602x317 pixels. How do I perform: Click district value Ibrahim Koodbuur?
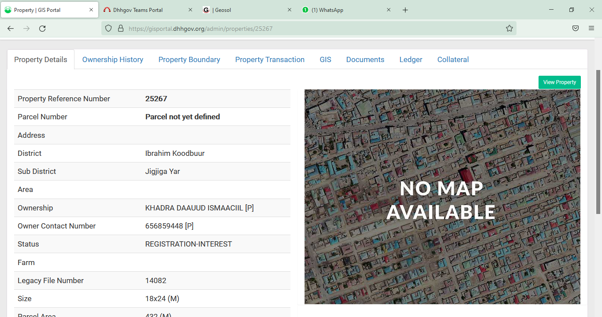point(175,153)
